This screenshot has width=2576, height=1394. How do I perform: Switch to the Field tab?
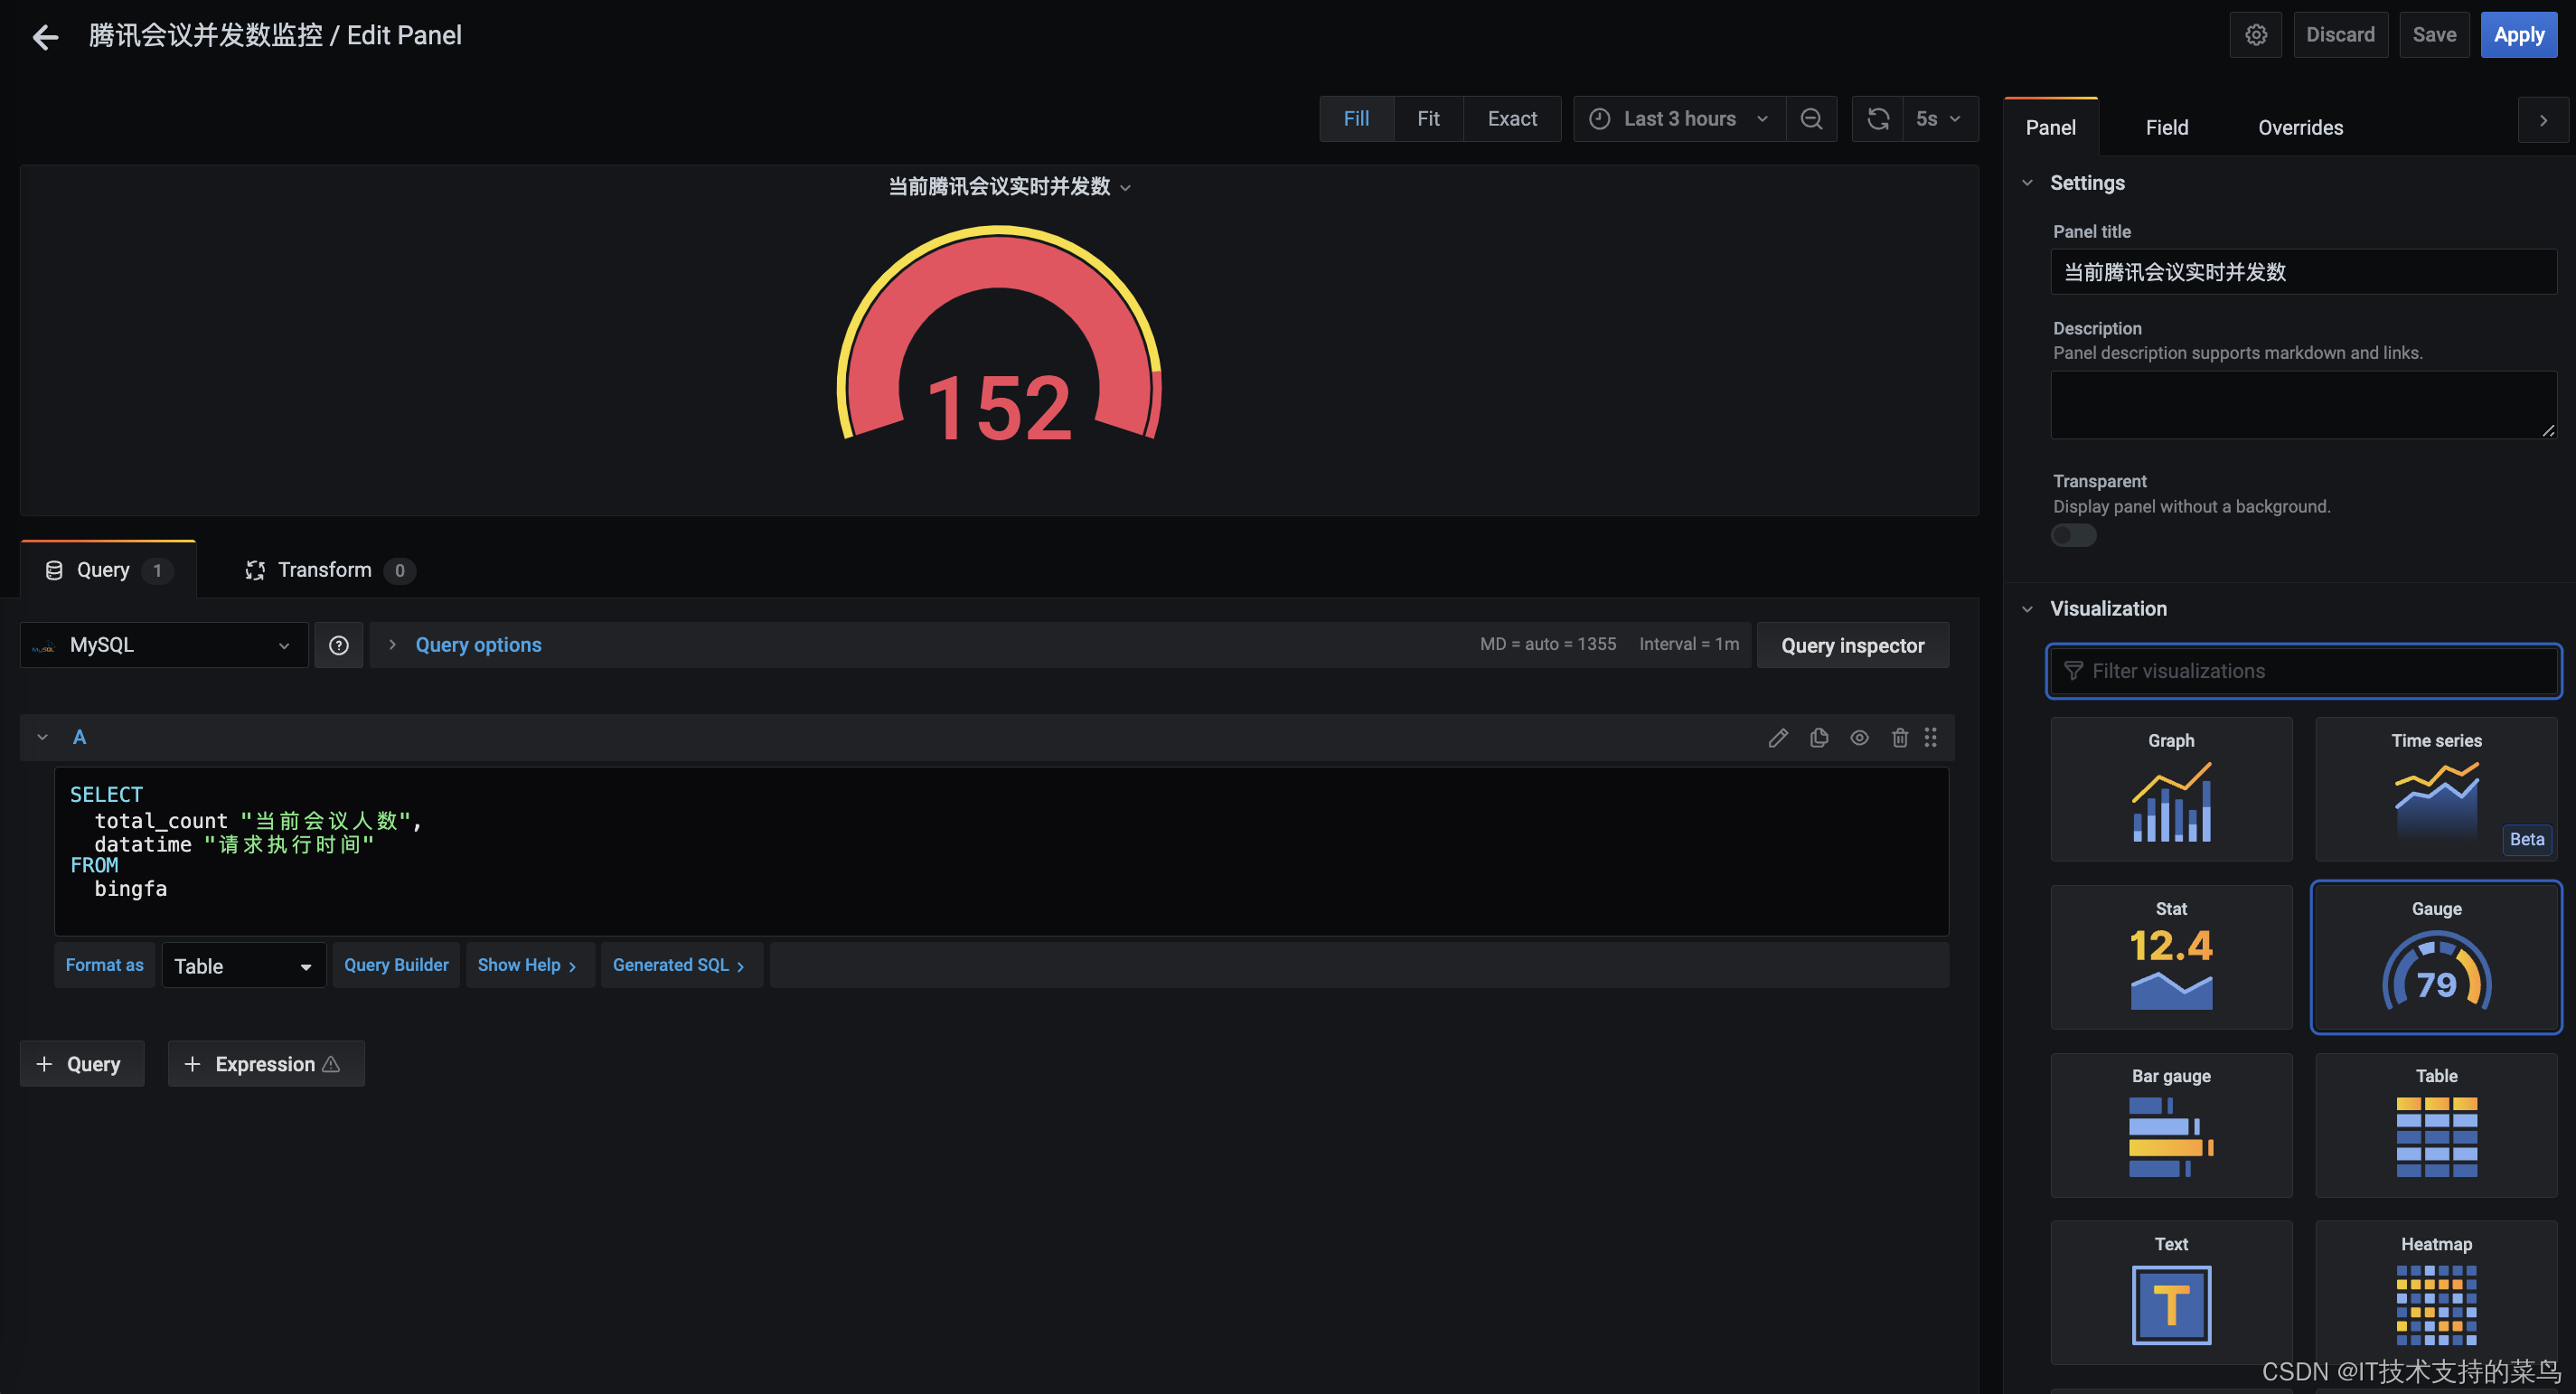click(x=2166, y=127)
